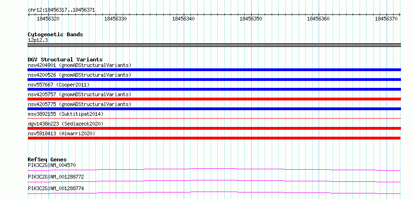Click the blue bar for nsv557667
The width and height of the screenshot is (414, 199).
214,89
